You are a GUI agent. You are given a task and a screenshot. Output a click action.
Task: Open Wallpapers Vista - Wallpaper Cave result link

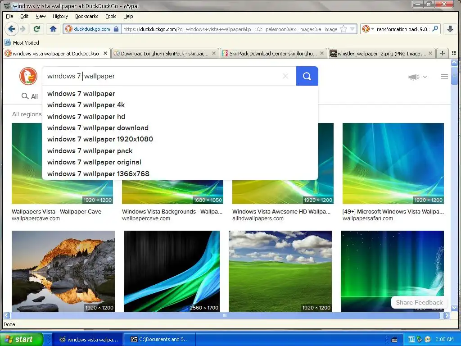pos(56,212)
